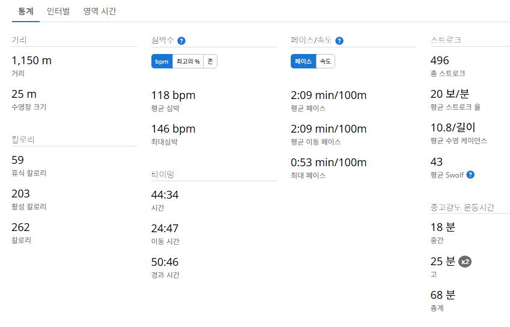Click the 68 분 total intensity value
Image resolution: width=510 pixels, height=327 pixels.
[443, 295]
